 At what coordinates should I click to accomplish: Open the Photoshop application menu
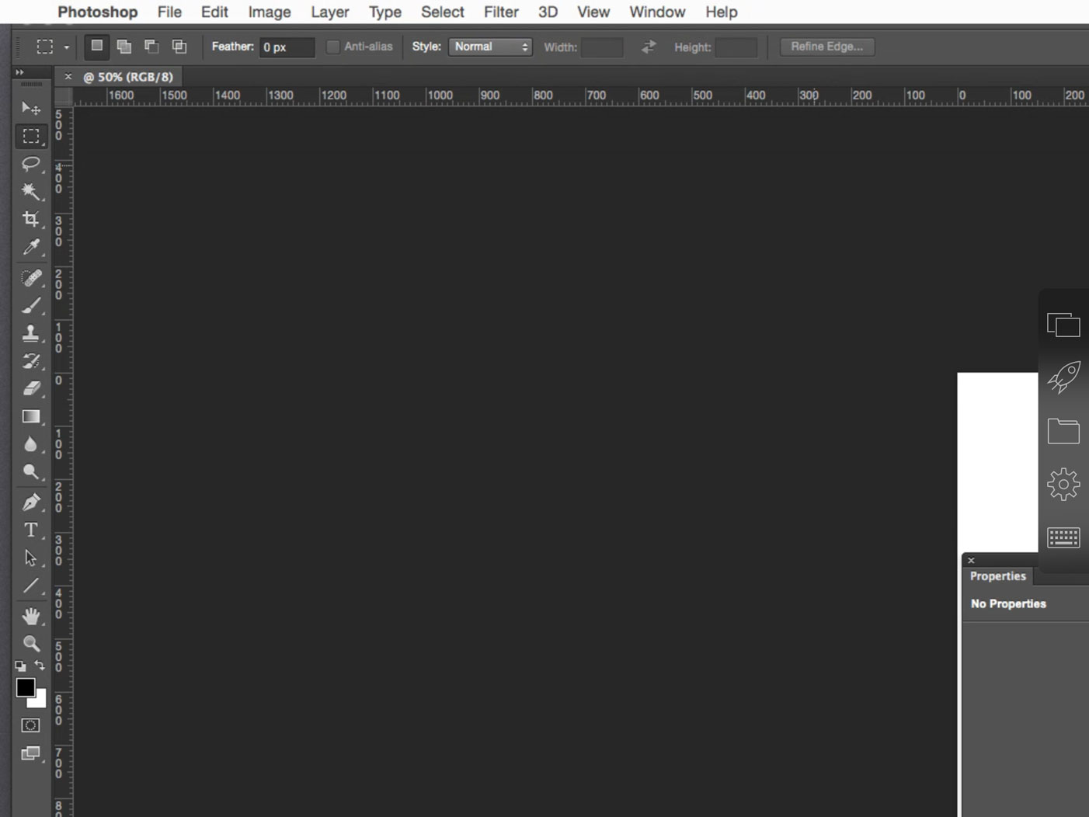(98, 12)
